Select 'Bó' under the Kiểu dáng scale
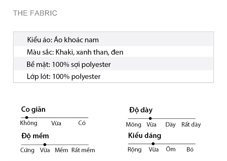The width and height of the screenshot is (227, 161). coord(190,149)
